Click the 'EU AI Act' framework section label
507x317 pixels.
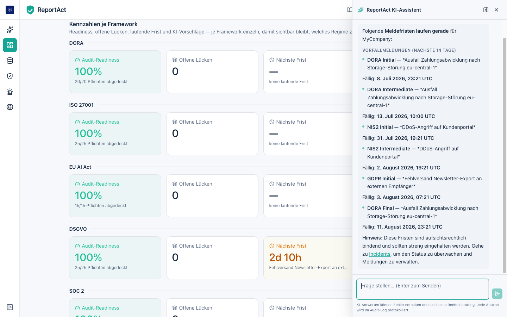point(80,167)
